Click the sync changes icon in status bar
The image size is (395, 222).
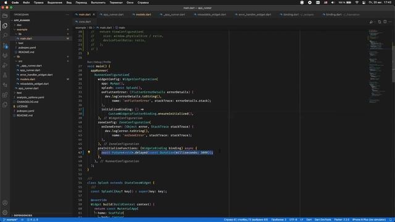coord(22,220)
